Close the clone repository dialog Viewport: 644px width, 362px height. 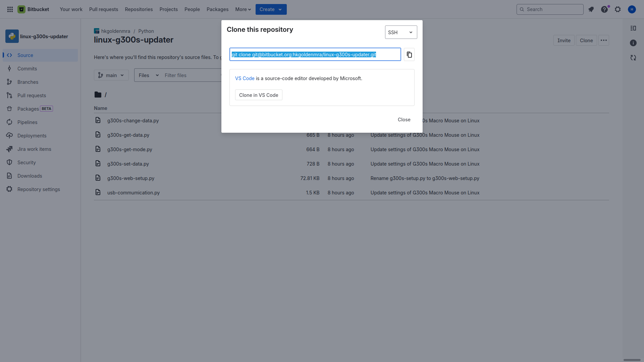[404, 120]
